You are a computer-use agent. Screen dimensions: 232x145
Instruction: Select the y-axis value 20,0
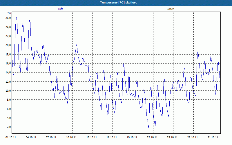click(x=8, y=45)
